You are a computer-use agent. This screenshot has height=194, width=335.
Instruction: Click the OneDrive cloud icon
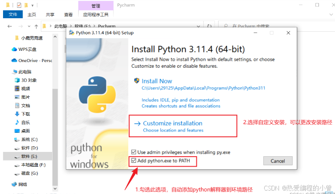pos(14,60)
